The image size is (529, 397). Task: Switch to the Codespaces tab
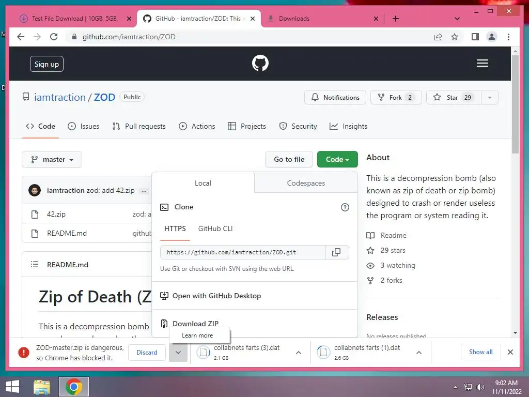[306, 184]
